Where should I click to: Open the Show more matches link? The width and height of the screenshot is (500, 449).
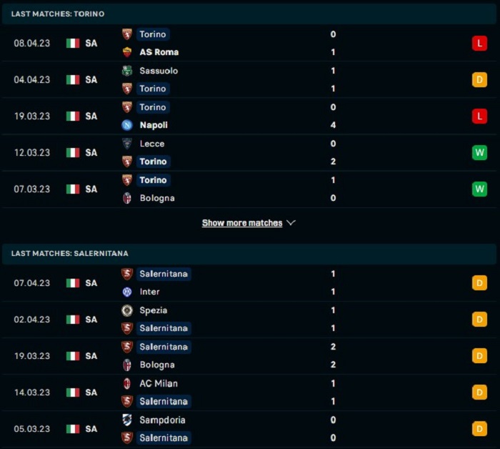tap(242, 223)
